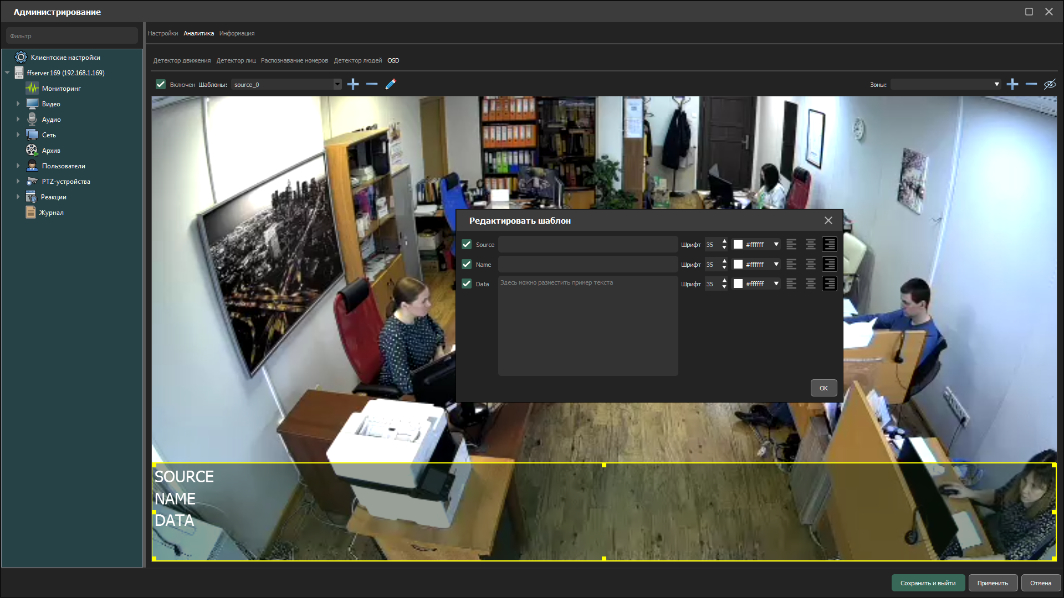
Task: Uncheck the Data checkbox
Action: pos(467,283)
